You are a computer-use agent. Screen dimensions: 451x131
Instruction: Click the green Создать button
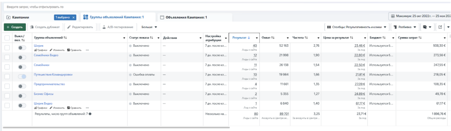(15, 27)
